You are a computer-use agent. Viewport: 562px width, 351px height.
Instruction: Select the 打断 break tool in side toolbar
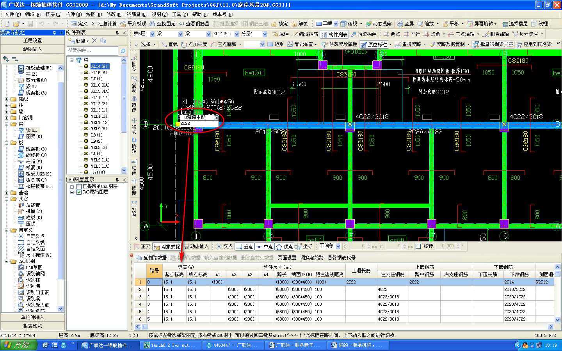click(x=134, y=209)
